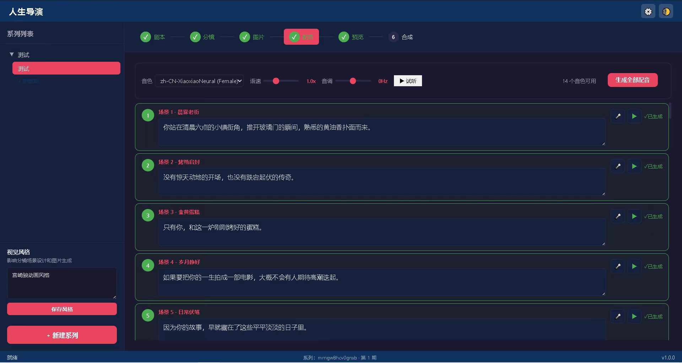The image size is (682, 363).
Task: Click the 场景 1 - 晨雾老街 title
Action: coord(179,112)
